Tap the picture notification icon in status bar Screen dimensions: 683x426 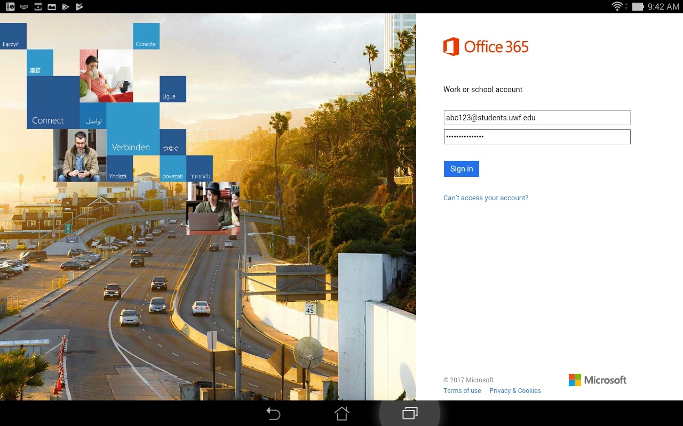click(52, 6)
